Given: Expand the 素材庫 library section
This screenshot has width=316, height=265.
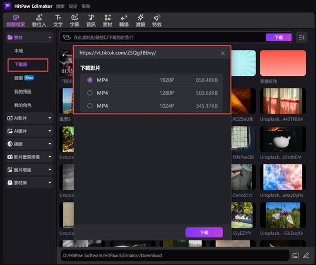Looking at the screenshot, I should point(29,183).
